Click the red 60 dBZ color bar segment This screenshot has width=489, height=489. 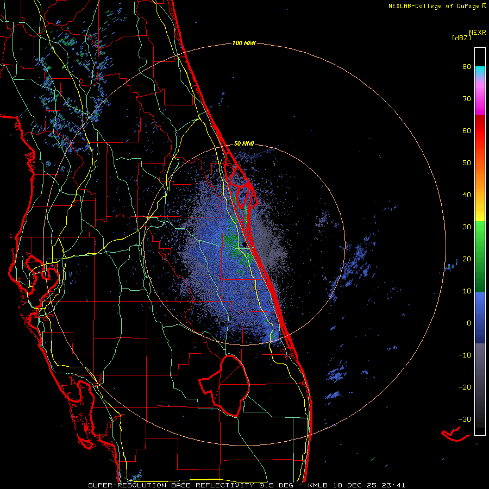480,131
